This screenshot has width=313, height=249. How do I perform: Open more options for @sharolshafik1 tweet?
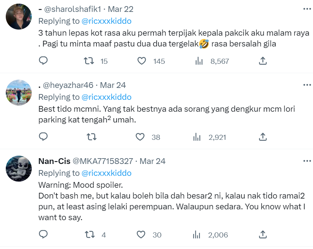[x=307, y=9]
